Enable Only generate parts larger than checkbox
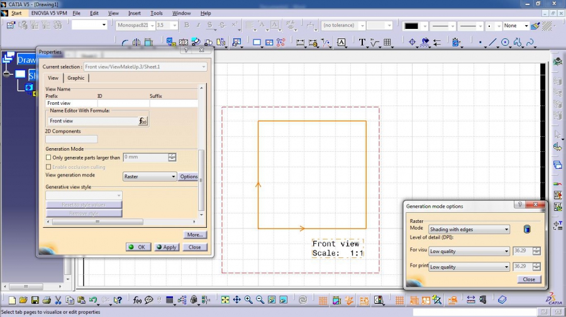Screen dimensions: 566x317 tap(48, 158)
